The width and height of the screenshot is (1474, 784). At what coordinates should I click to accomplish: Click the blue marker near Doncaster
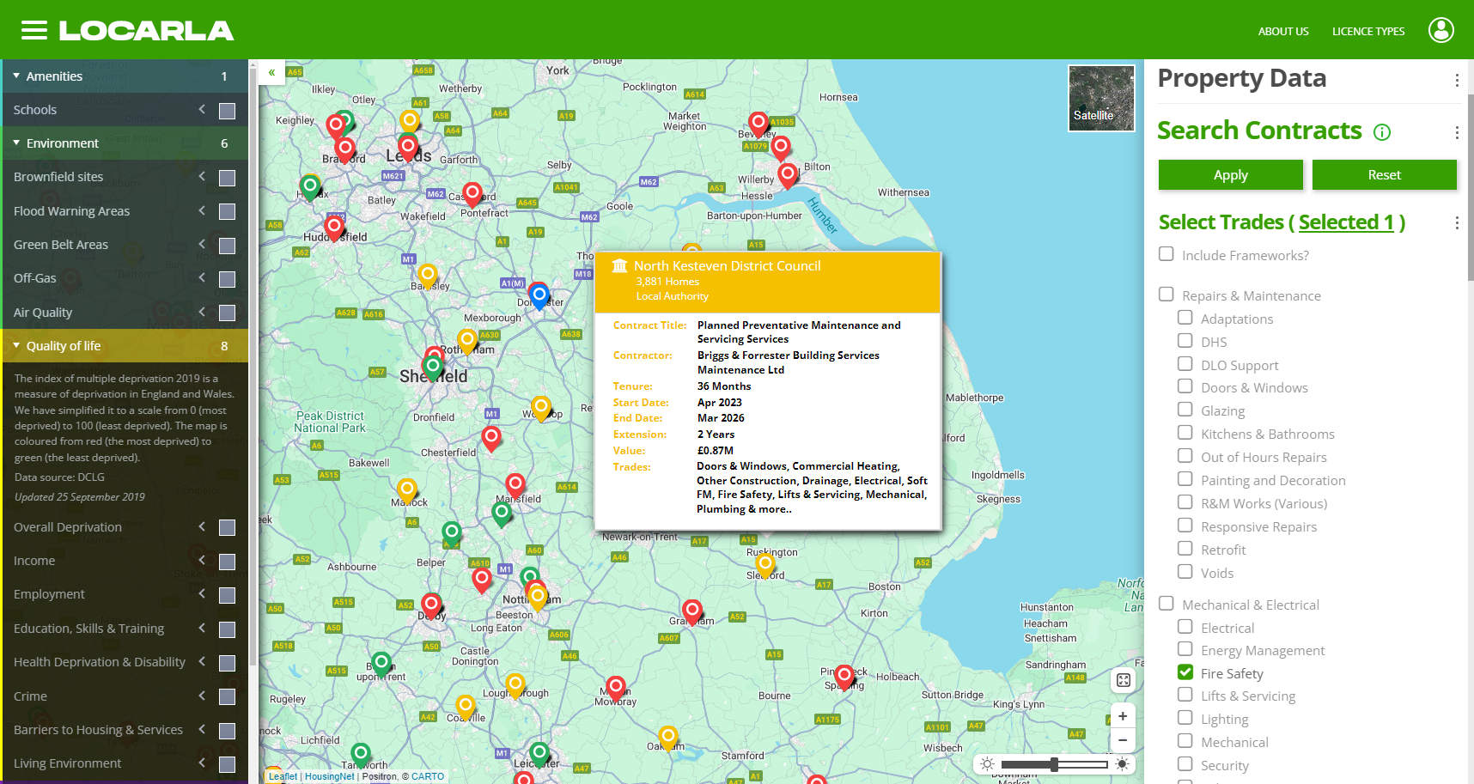click(x=539, y=295)
